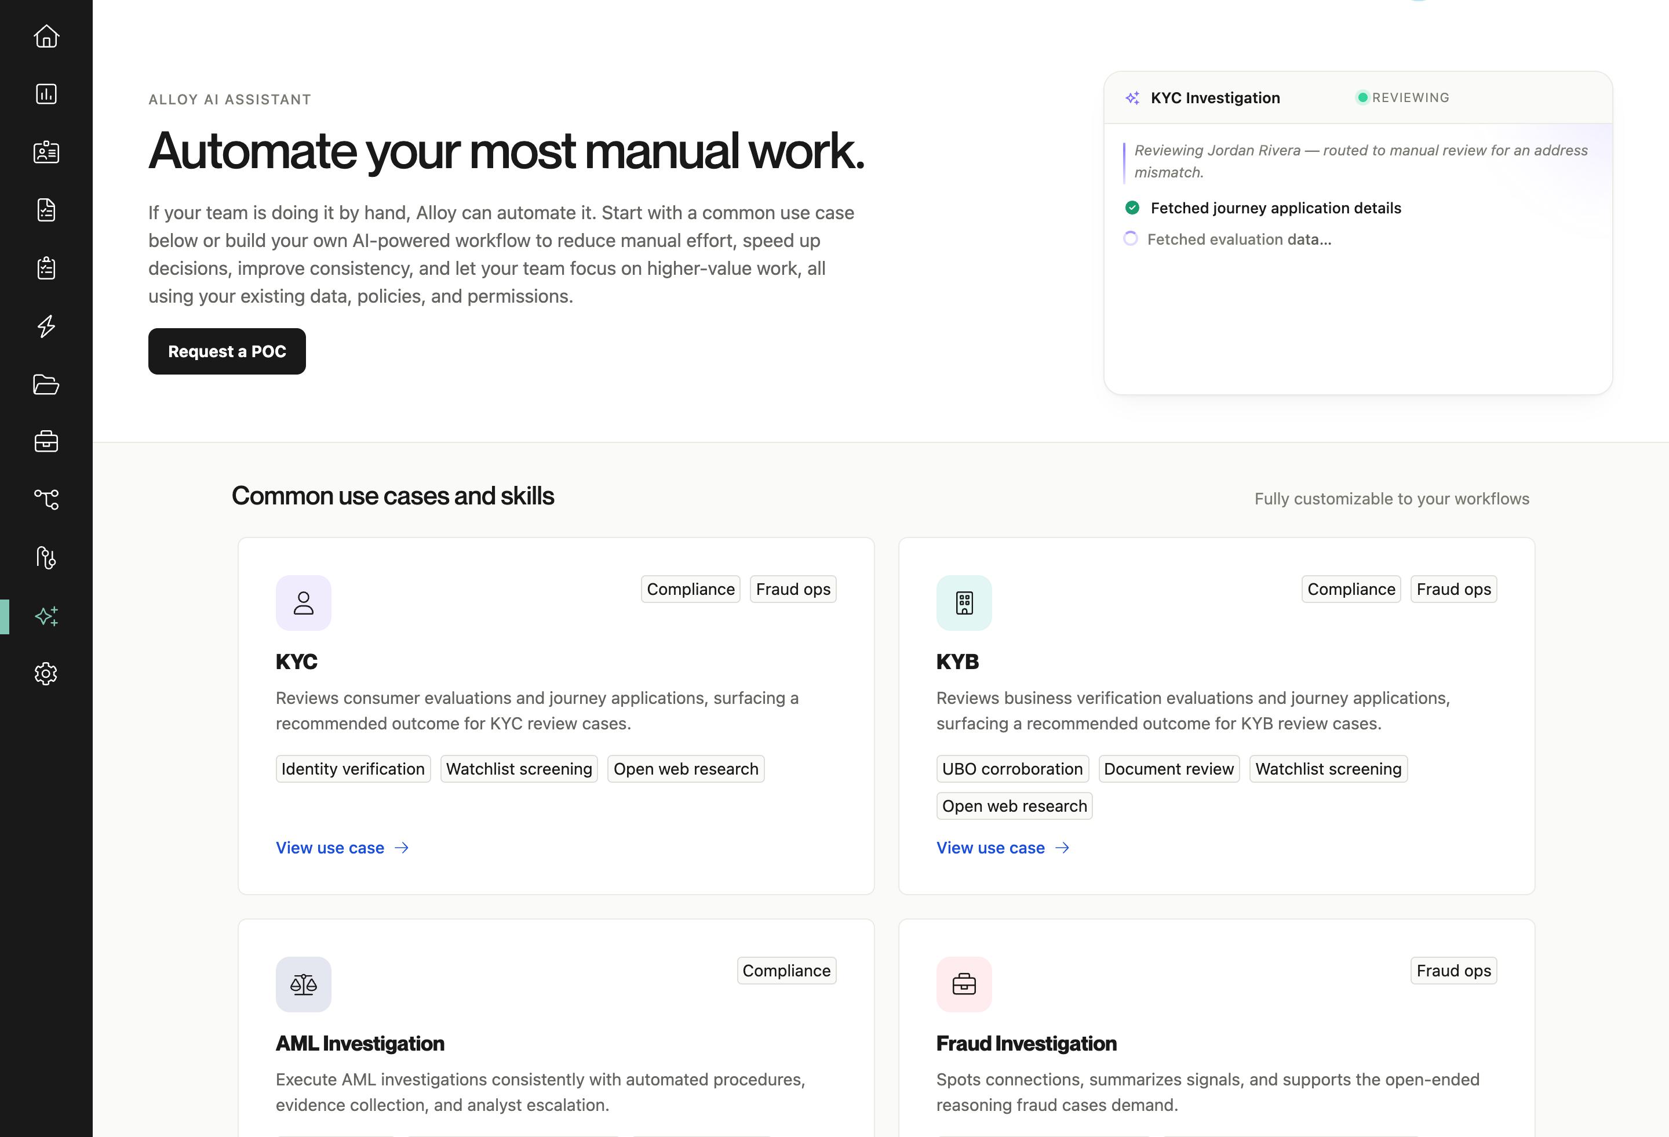
Task: Click the KYC person icon tile
Action: (304, 603)
